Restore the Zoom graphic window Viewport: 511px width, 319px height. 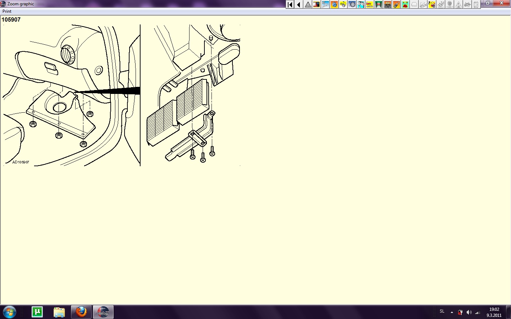pos(488,3)
